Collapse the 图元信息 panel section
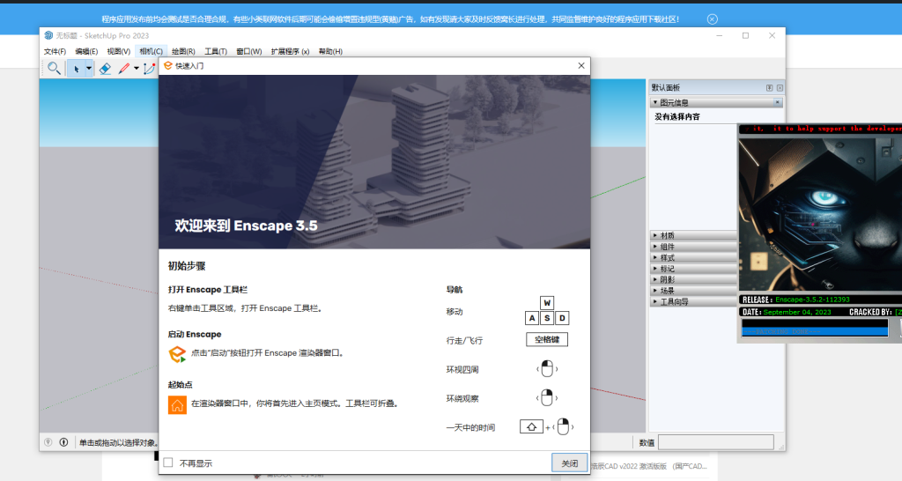This screenshot has height=481, width=902. (x=655, y=102)
